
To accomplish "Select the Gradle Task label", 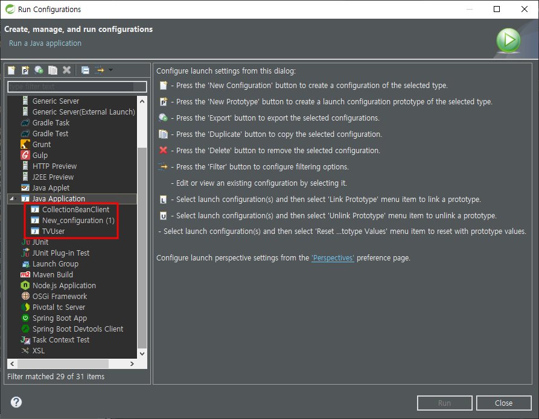I will coord(51,122).
